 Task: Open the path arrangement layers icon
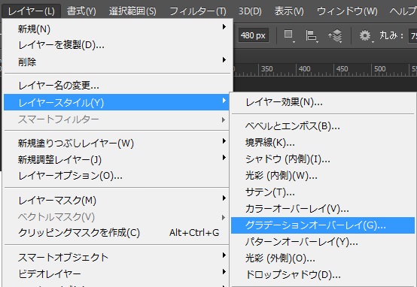tap(336, 35)
